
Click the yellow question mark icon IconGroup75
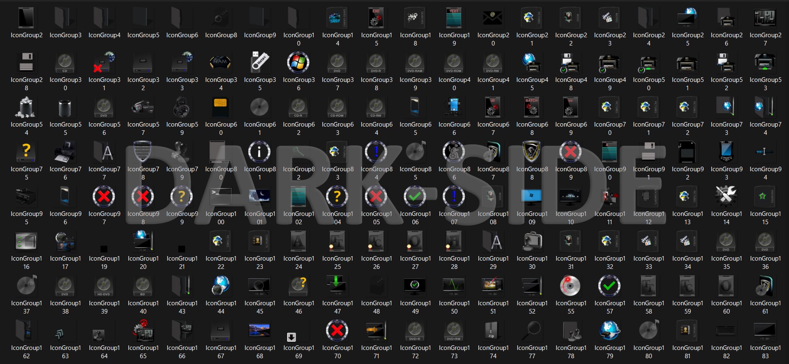click(x=26, y=152)
